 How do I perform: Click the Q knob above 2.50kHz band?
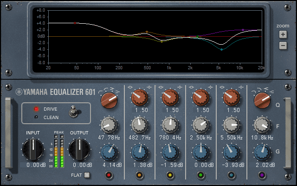pos(201,98)
